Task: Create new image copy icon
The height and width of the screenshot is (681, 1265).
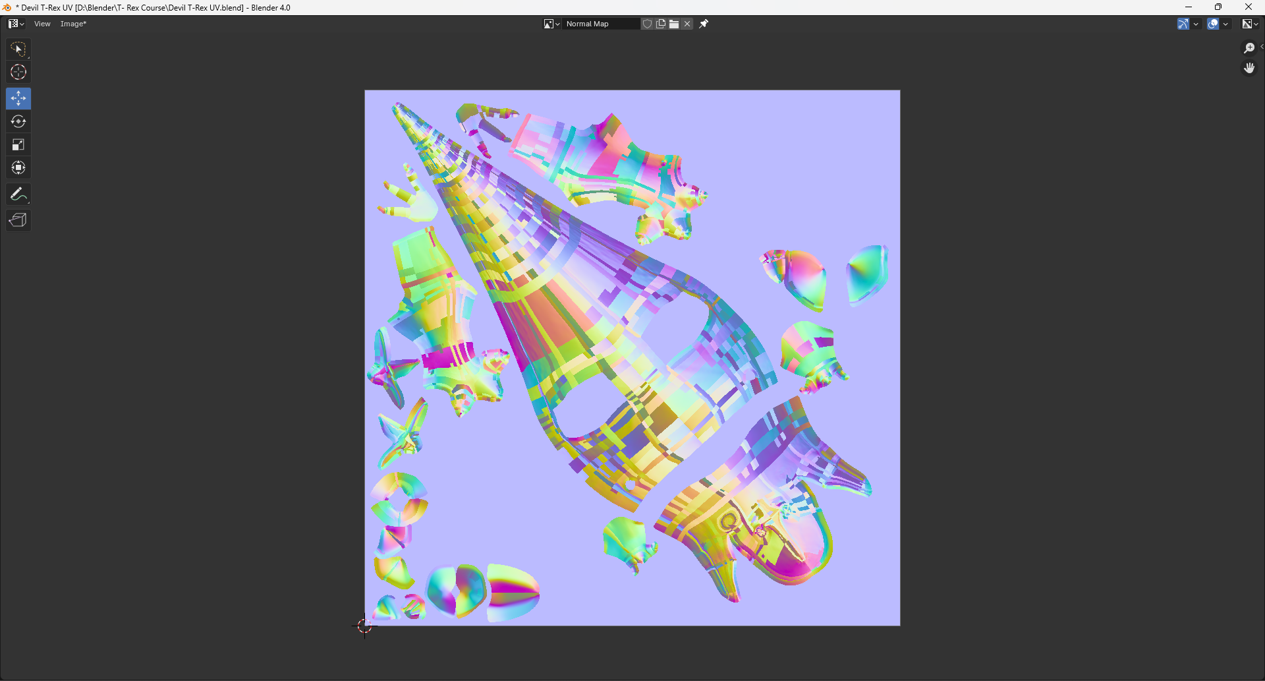Action: click(661, 24)
